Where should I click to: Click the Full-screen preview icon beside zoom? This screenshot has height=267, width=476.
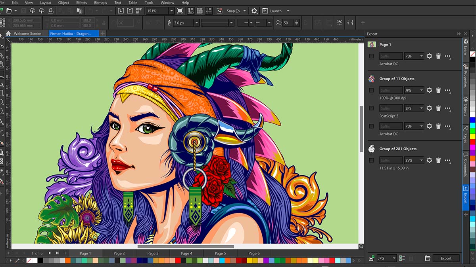click(x=180, y=11)
